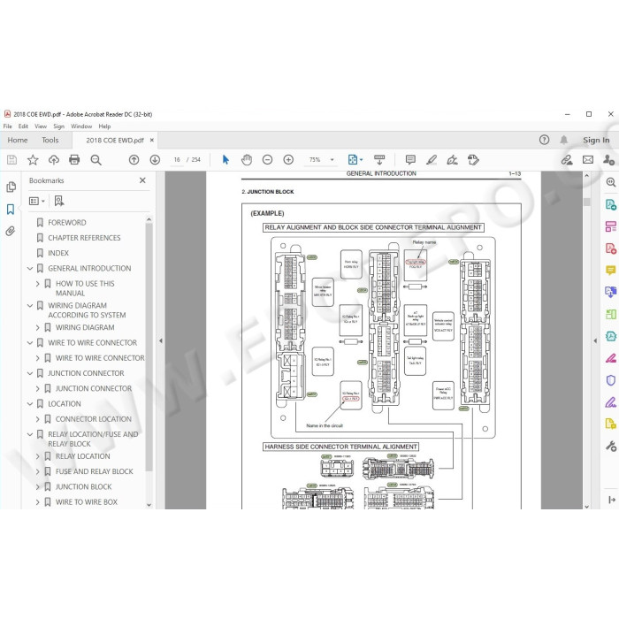Collapse GENERAL INTRODUCTION bookmark
The width and height of the screenshot is (619, 619).
click(29, 269)
